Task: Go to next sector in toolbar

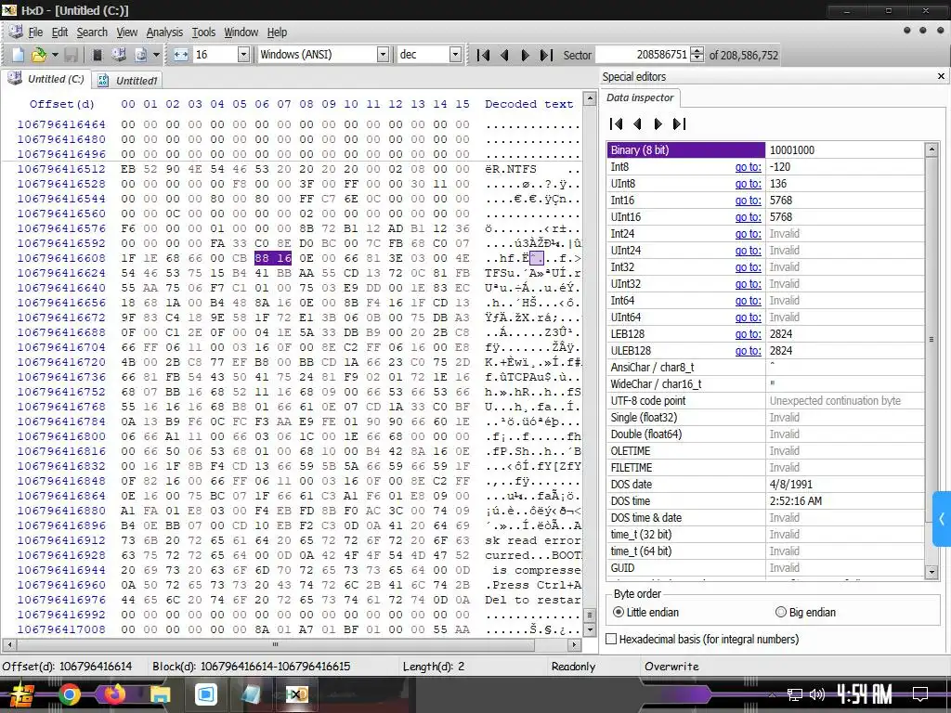Action: pyautogui.click(x=526, y=55)
